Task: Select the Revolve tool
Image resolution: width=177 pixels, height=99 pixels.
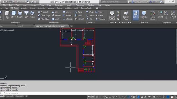Action: pyautogui.click(x=20, y=14)
